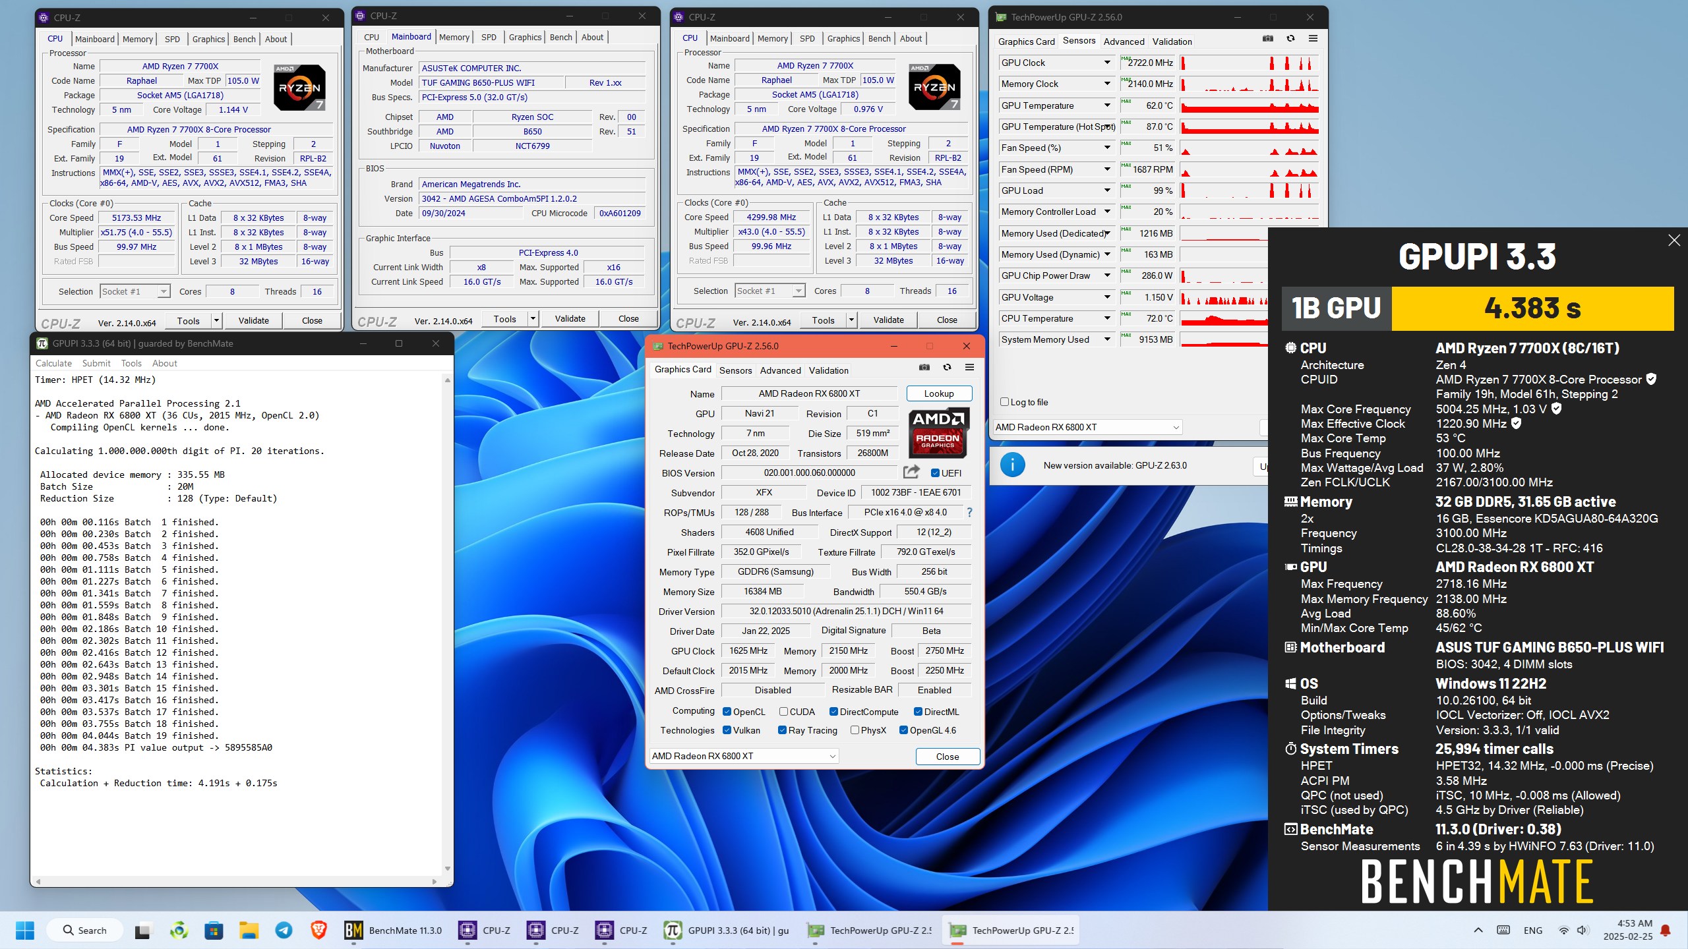The height and width of the screenshot is (949, 1688).
Task: Click the notification bell in system tray
Action: [x=1666, y=931]
